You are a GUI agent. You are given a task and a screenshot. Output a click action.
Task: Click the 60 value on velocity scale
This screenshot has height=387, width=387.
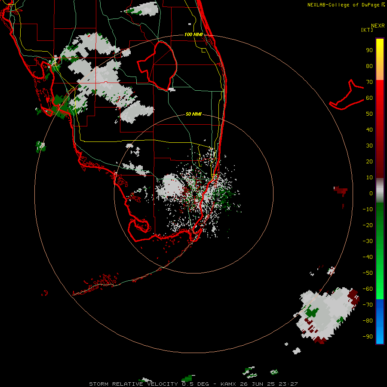pyautogui.click(x=369, y=98)
